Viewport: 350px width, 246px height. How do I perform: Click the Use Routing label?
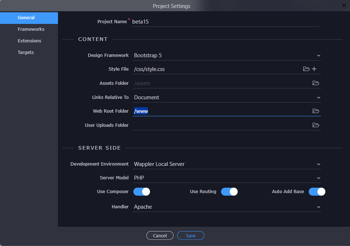203,192
